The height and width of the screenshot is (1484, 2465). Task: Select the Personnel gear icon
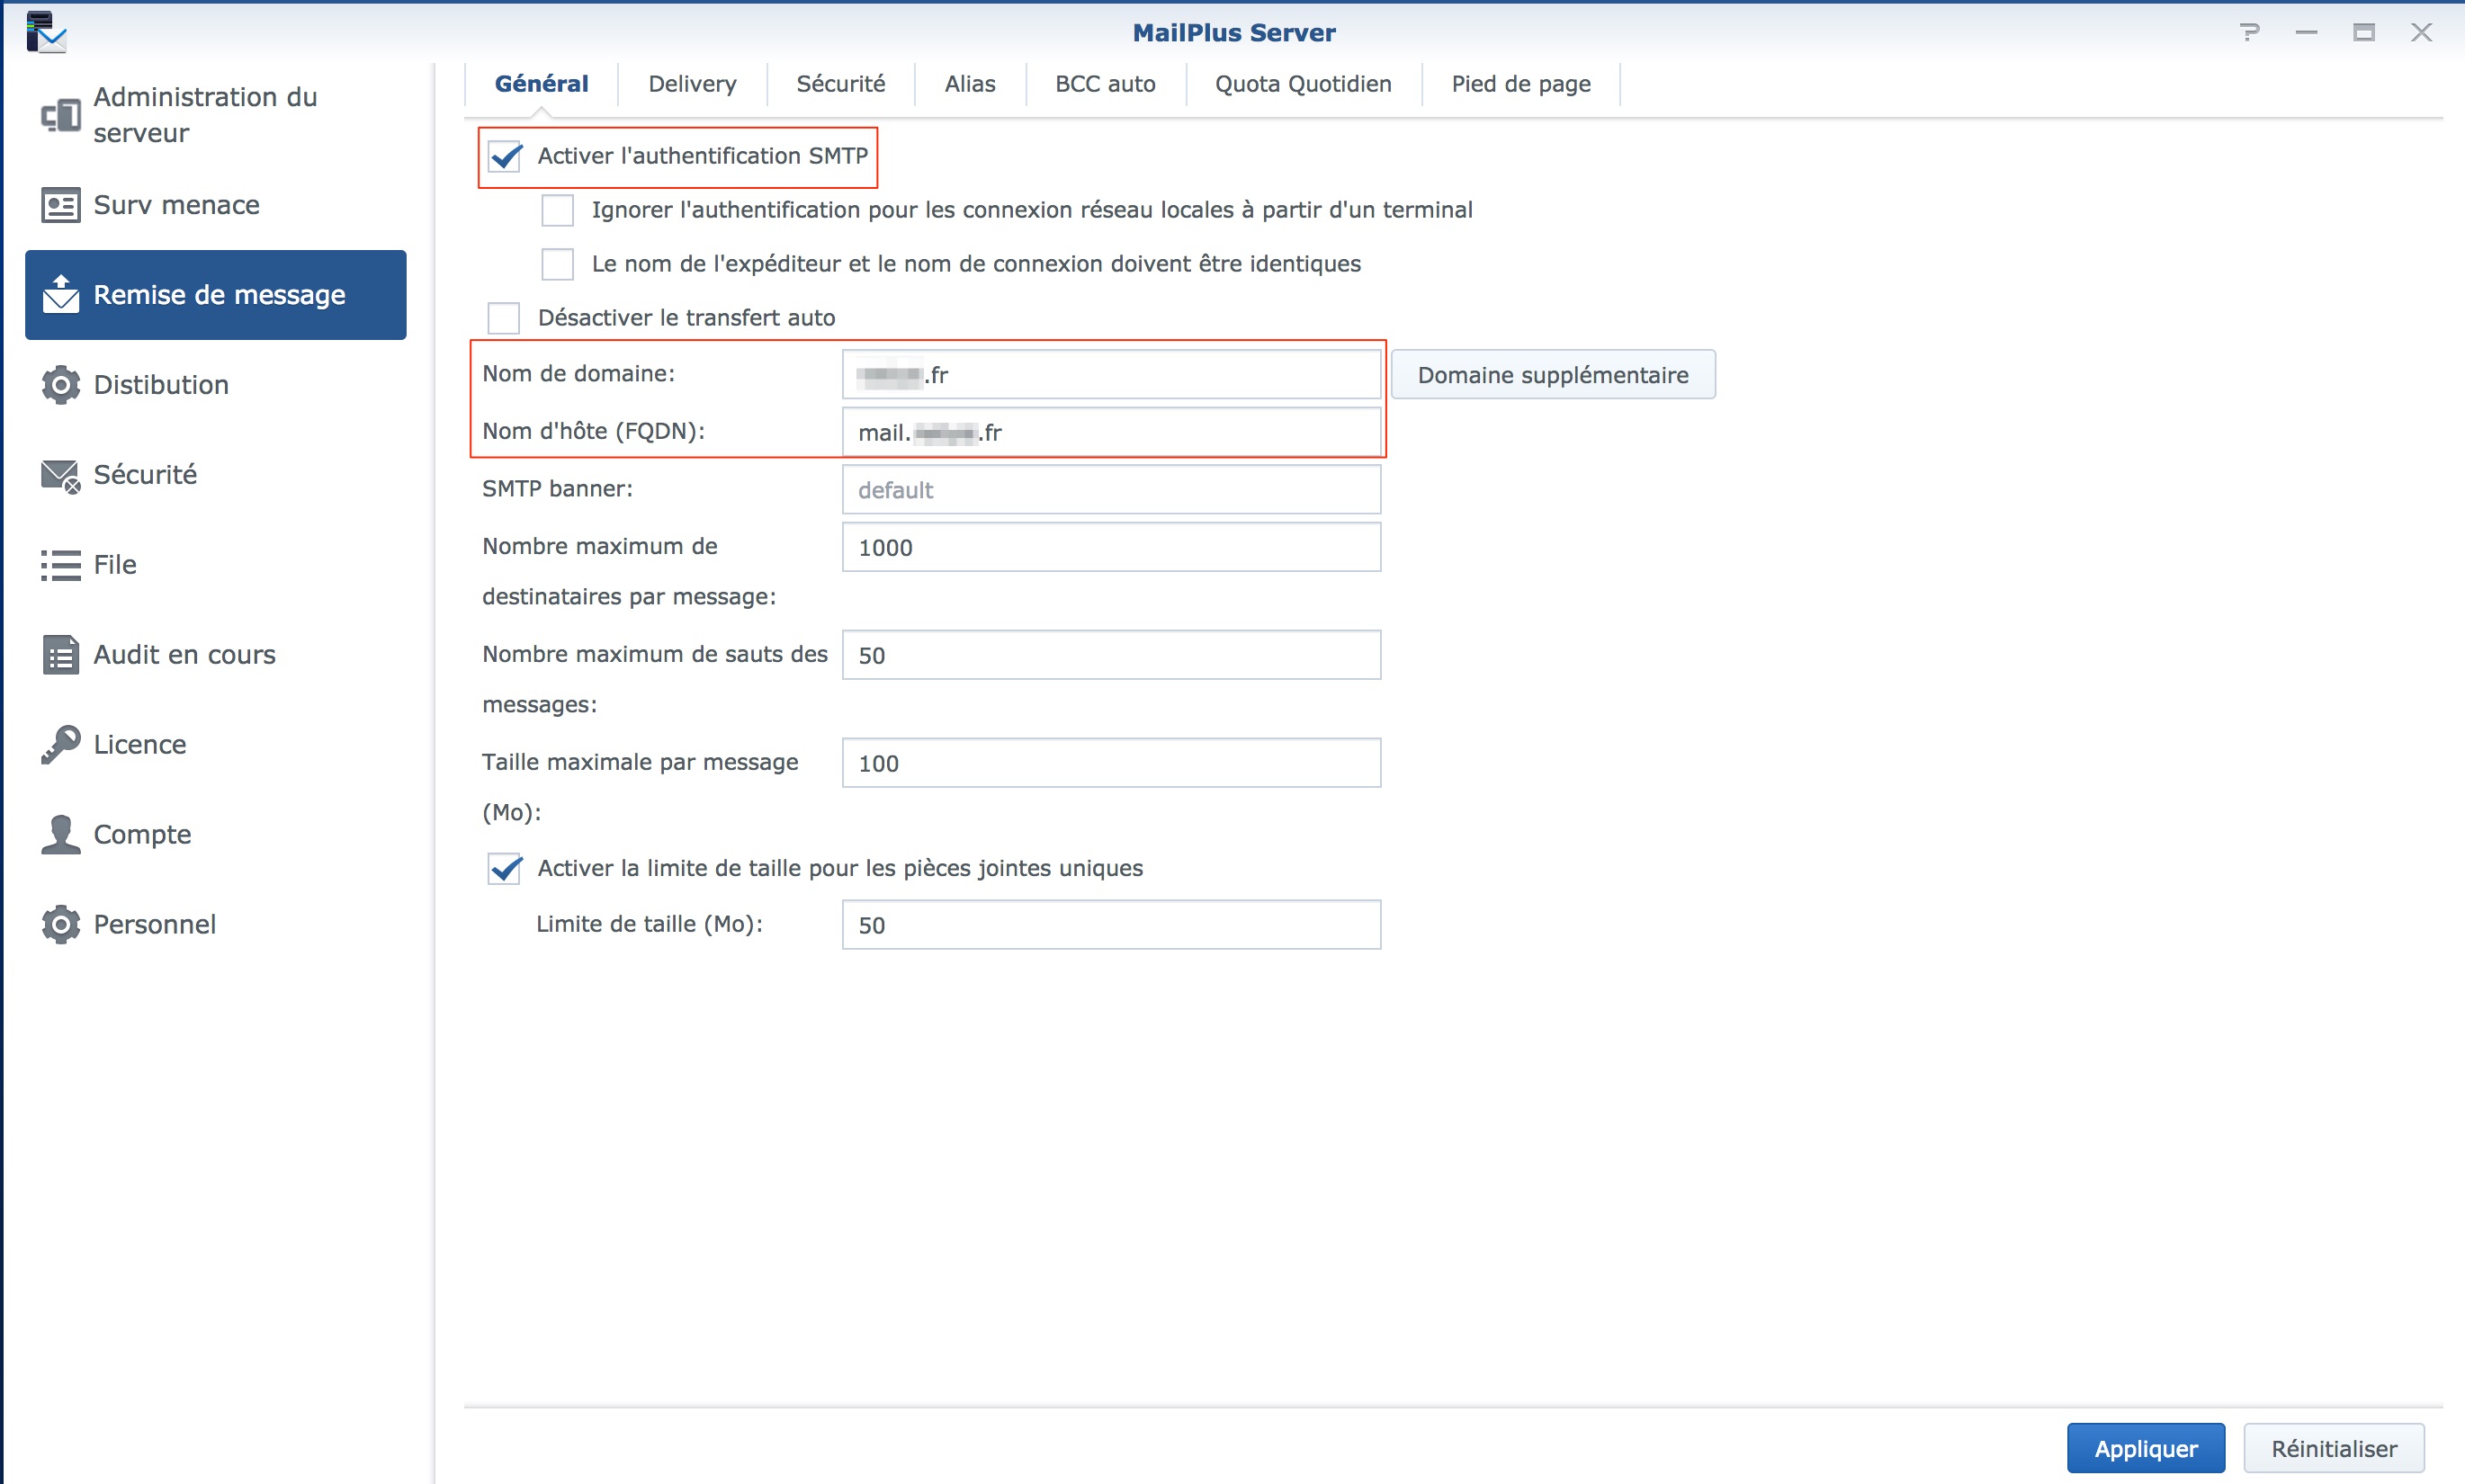pyautogui.click(x=60, y=925)
